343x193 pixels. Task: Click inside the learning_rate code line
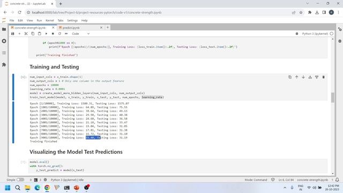pos(48,89)
